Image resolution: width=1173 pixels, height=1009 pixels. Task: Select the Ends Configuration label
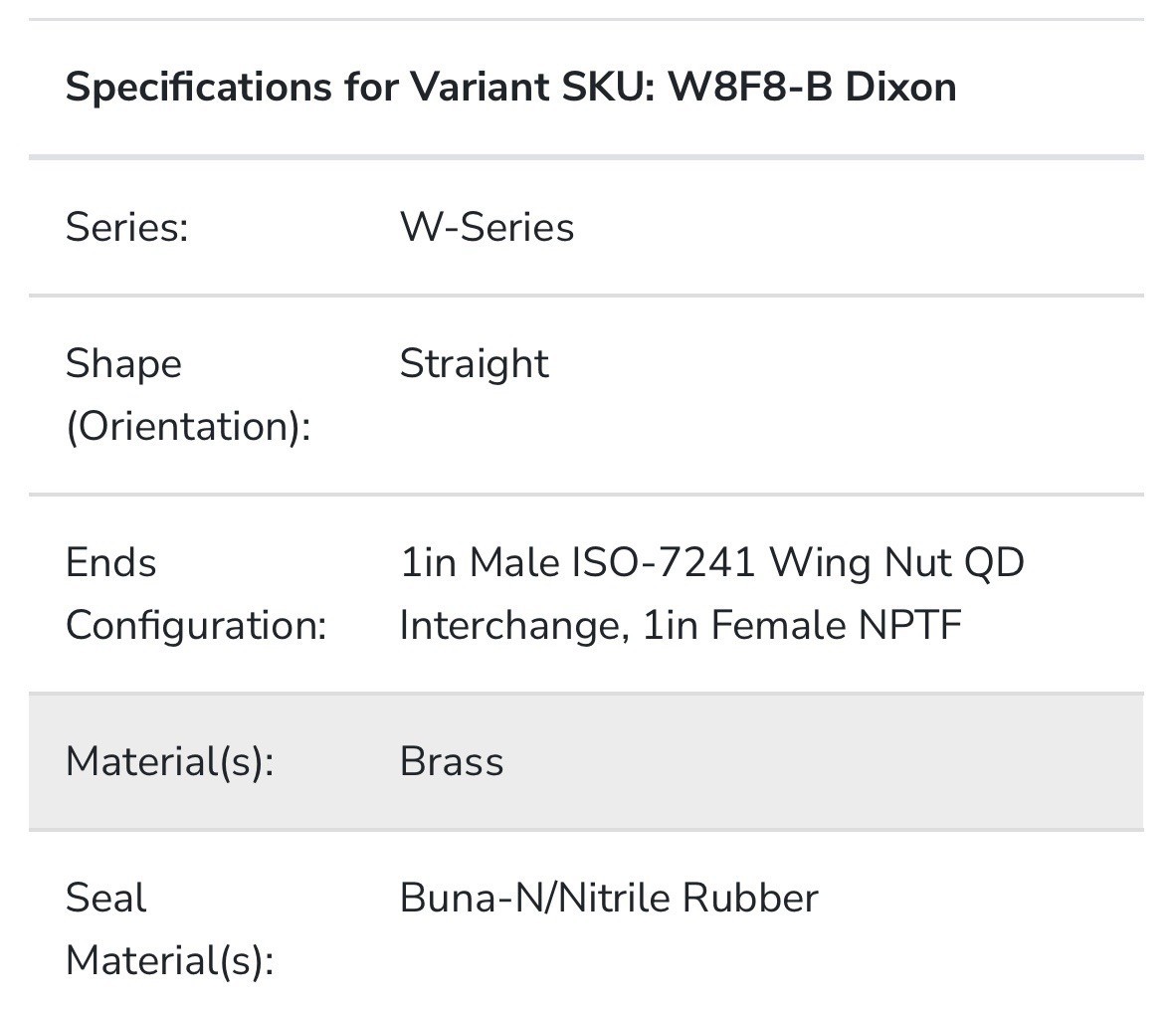pos(197,594)
